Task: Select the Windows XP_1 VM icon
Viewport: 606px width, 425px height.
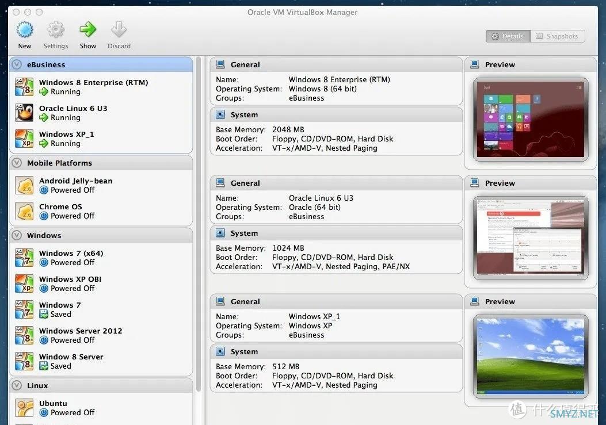Action: 24,139
